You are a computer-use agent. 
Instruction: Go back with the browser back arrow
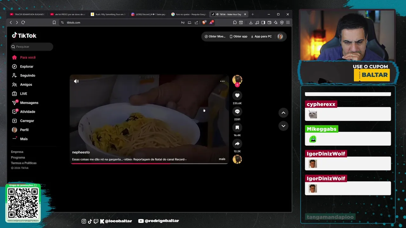pyautogui.click(x=11, y=22)
